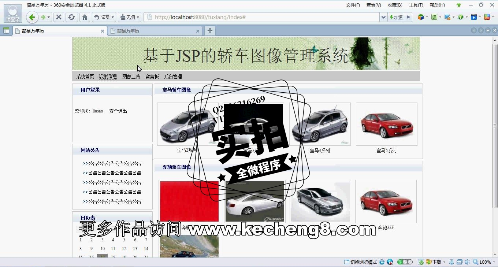Open the colorful cube app icon
This screenshot has width=498, height=267.
click(421, 17)
